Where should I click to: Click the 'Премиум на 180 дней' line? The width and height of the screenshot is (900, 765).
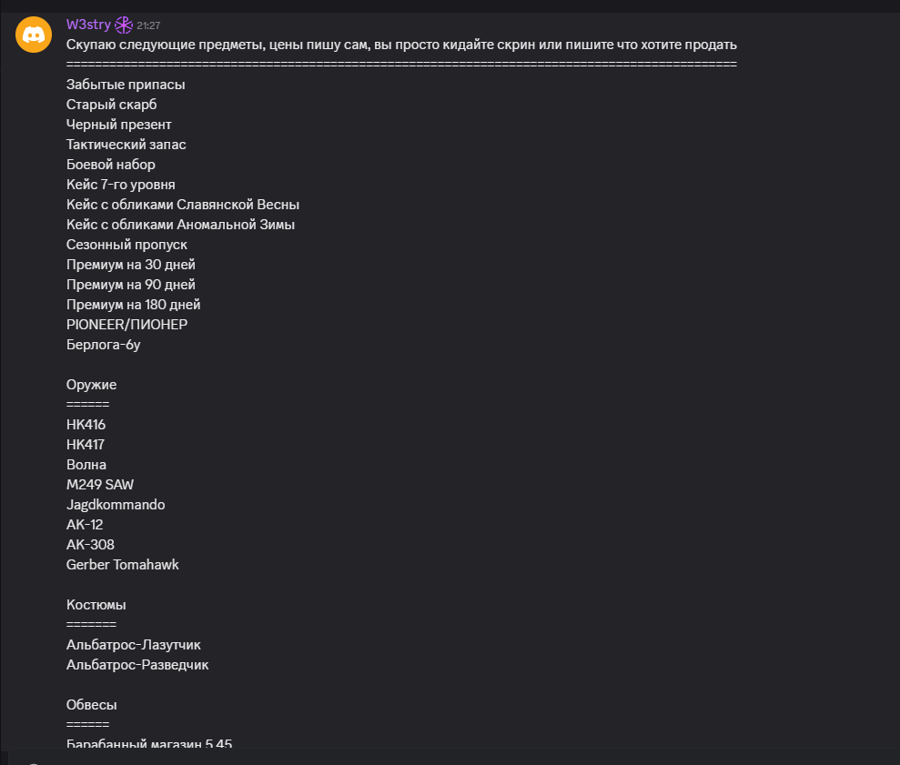point(133,305)
